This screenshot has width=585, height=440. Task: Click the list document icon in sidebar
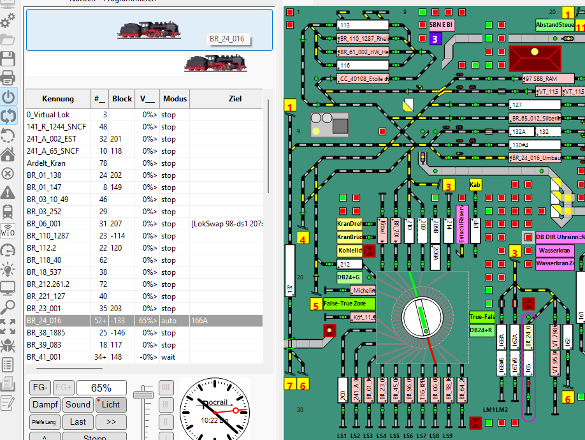8,365
